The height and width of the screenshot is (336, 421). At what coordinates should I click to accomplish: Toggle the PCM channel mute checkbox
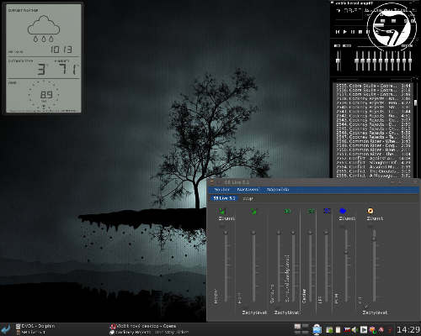342,225
